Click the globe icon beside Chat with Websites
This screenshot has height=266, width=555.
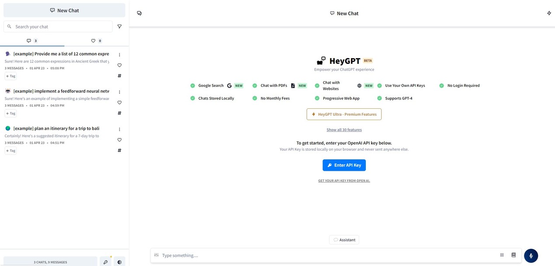359,86
